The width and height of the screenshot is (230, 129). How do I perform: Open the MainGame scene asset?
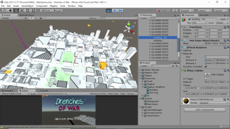151,104
